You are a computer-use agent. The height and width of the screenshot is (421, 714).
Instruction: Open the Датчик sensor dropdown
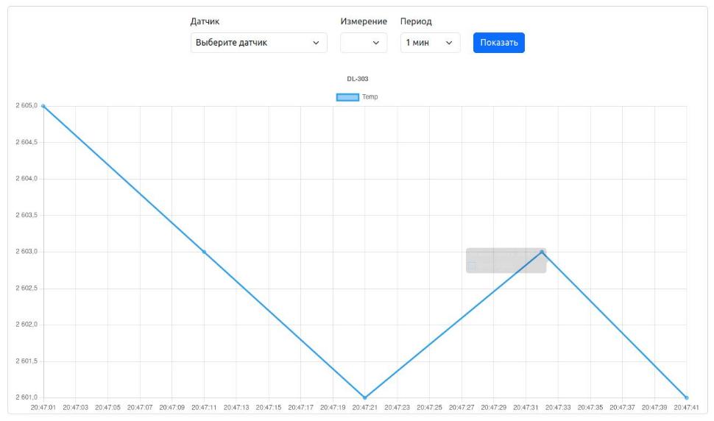[x=258, y=43]
